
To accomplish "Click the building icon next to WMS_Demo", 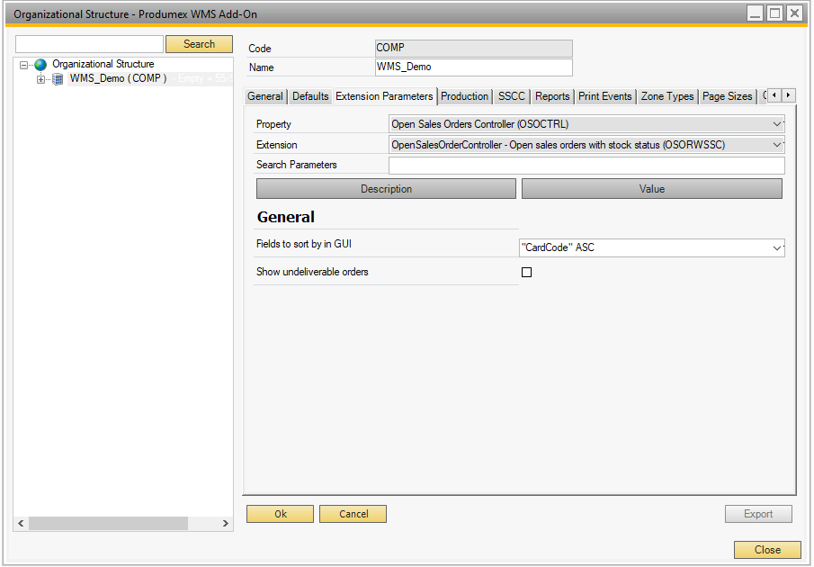I will tap(58, 79).
